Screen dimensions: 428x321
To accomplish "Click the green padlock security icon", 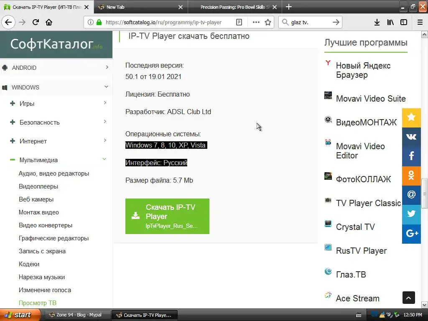I will pos(99,22).
